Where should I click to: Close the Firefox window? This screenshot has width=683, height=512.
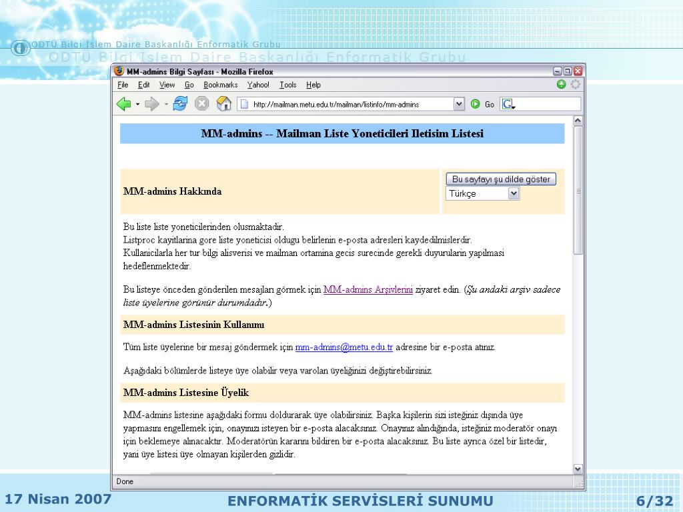point(578,71)
